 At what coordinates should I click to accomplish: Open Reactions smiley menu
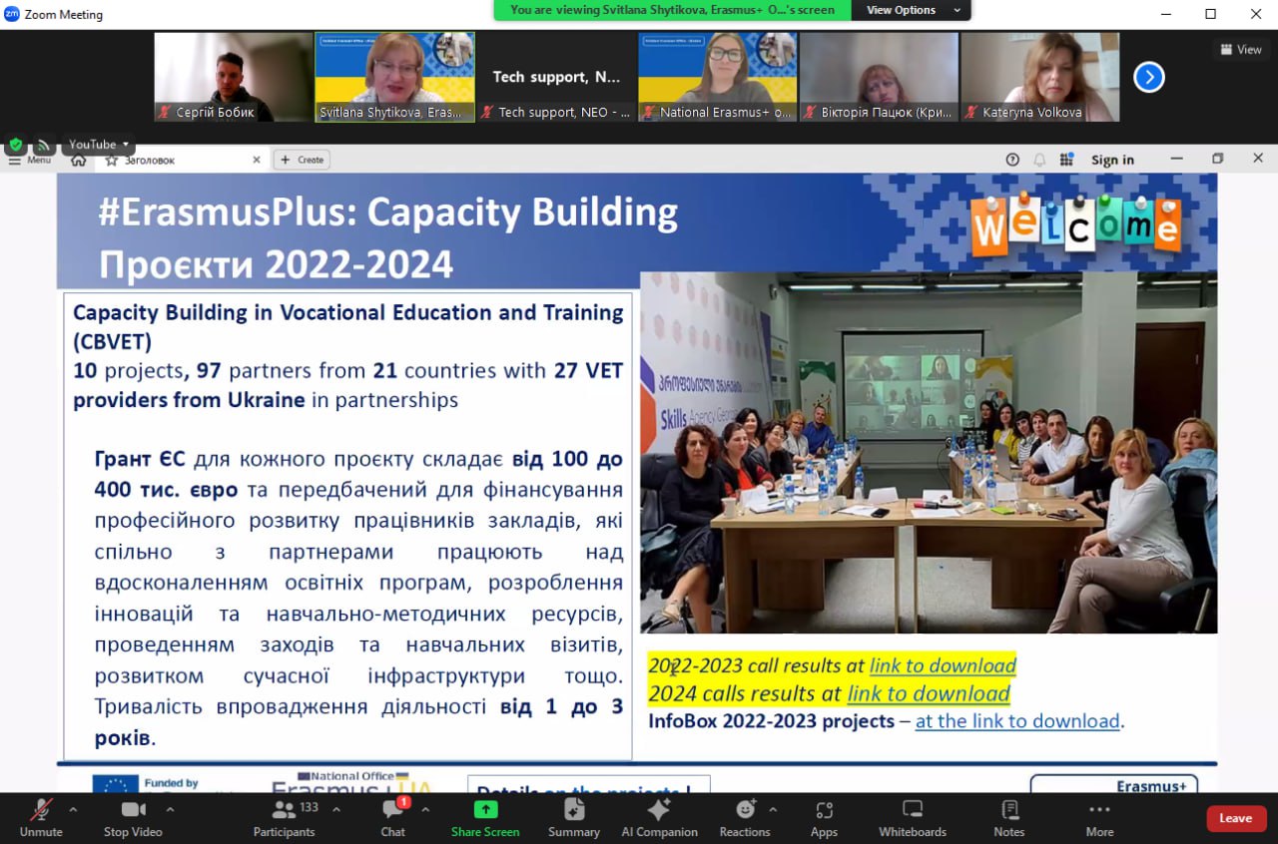(x=745, y=817)
